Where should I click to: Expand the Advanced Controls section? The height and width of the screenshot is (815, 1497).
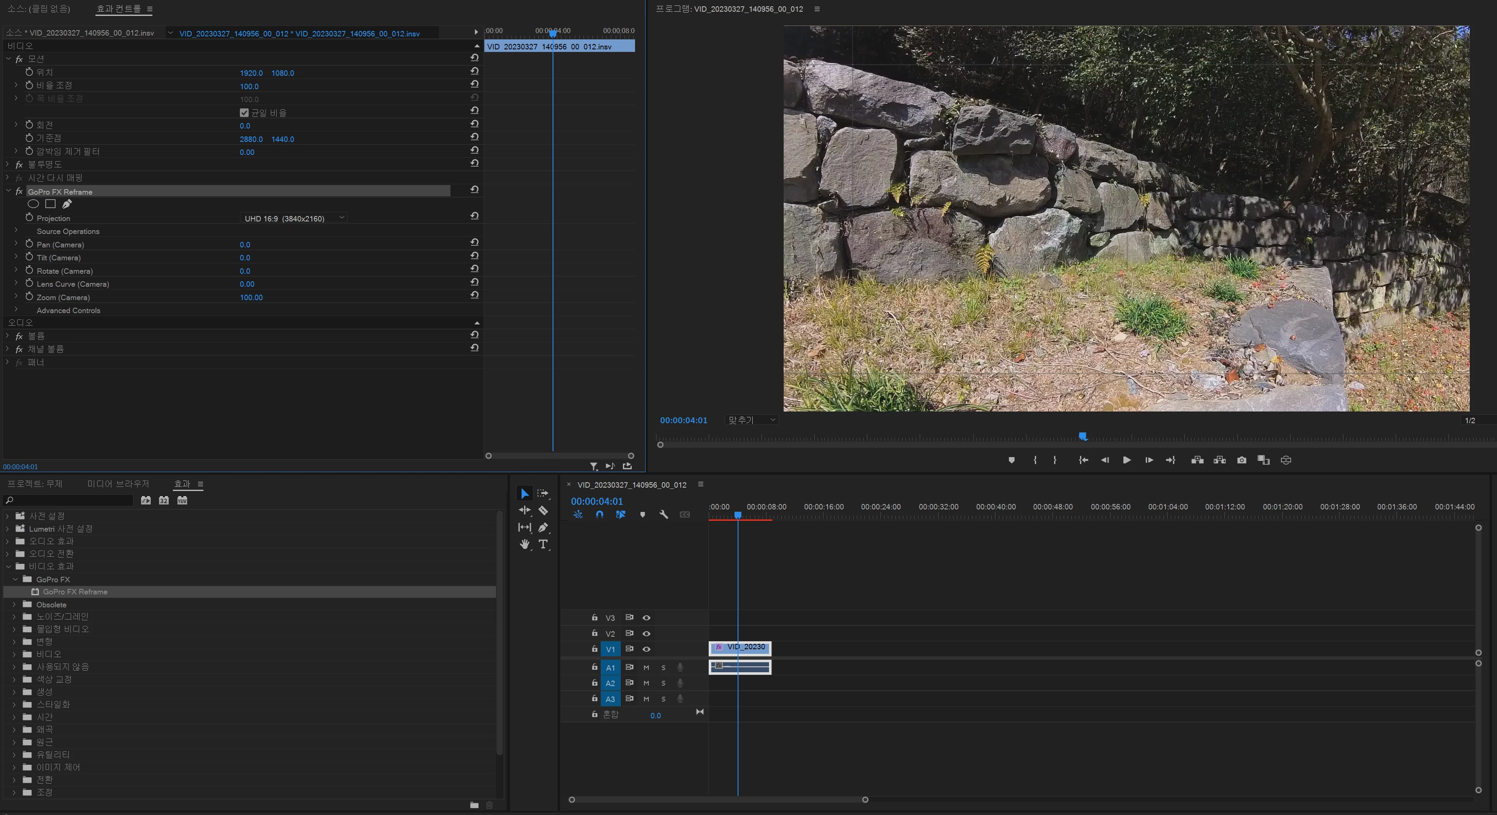tap(16, 310)
